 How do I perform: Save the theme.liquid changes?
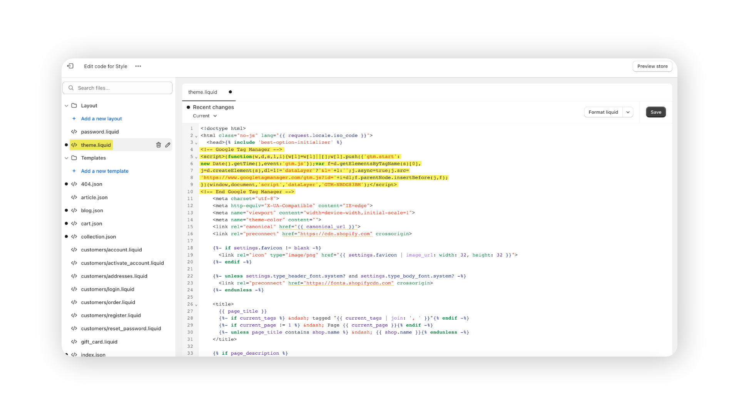[656, 112]
